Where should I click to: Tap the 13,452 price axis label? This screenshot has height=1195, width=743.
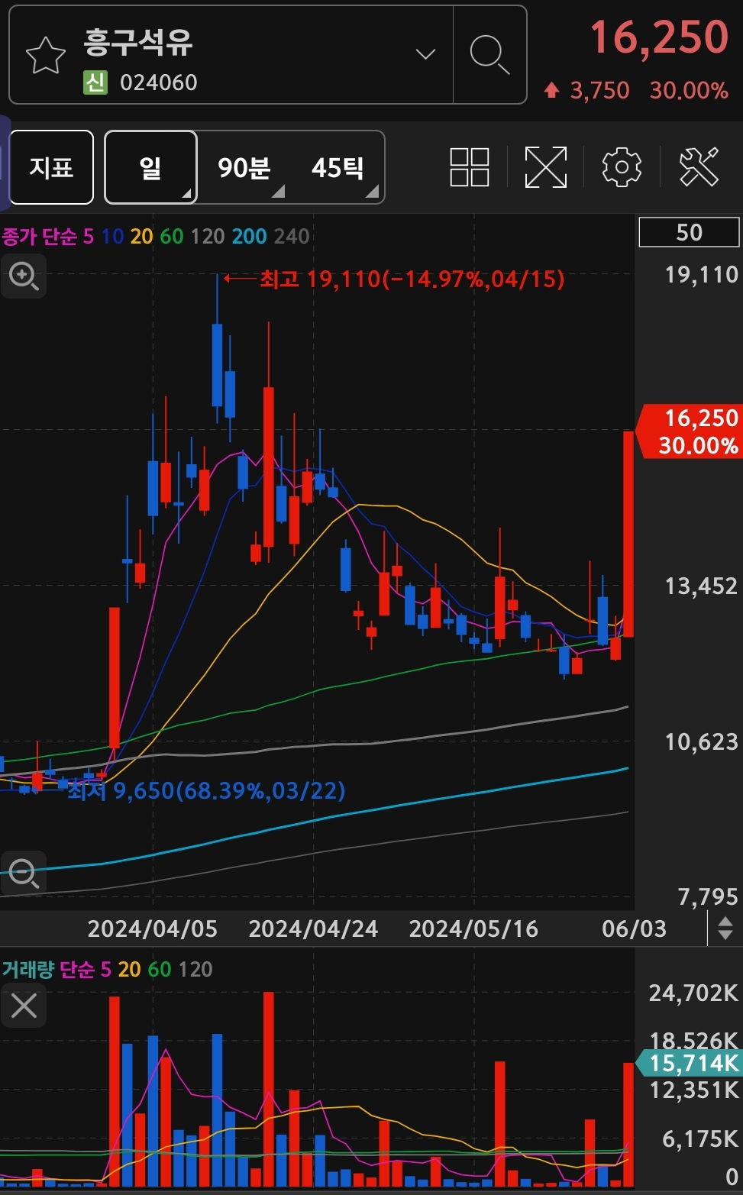[701, 586]
